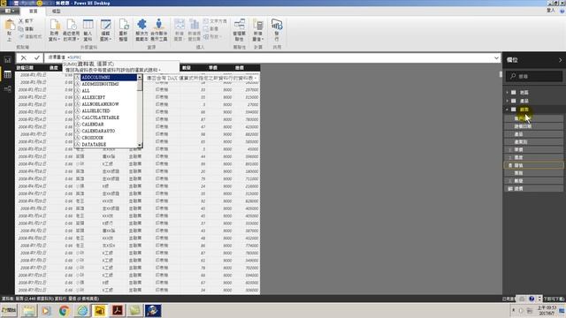
Task: Click the Image insert item
Action: pyautogui.click(x=210, y=29)
